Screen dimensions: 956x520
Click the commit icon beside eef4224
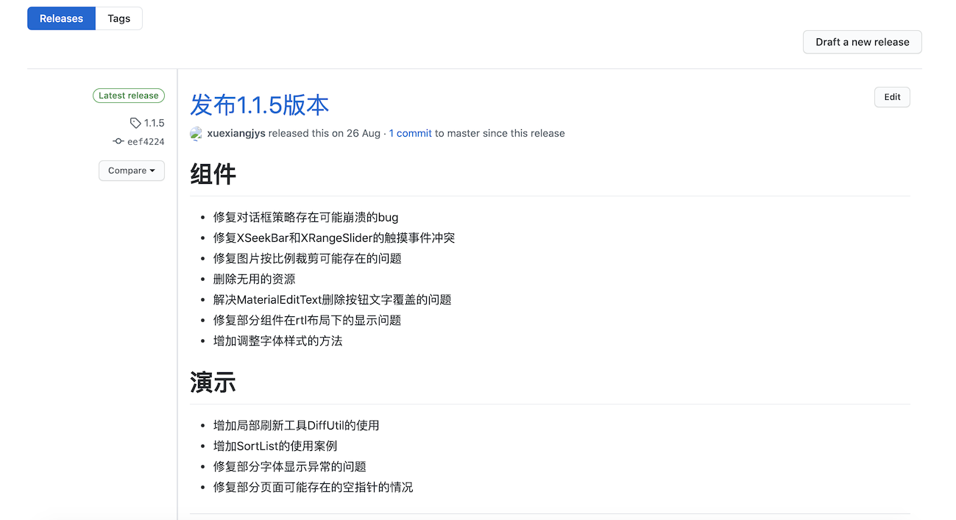point(118,141)
